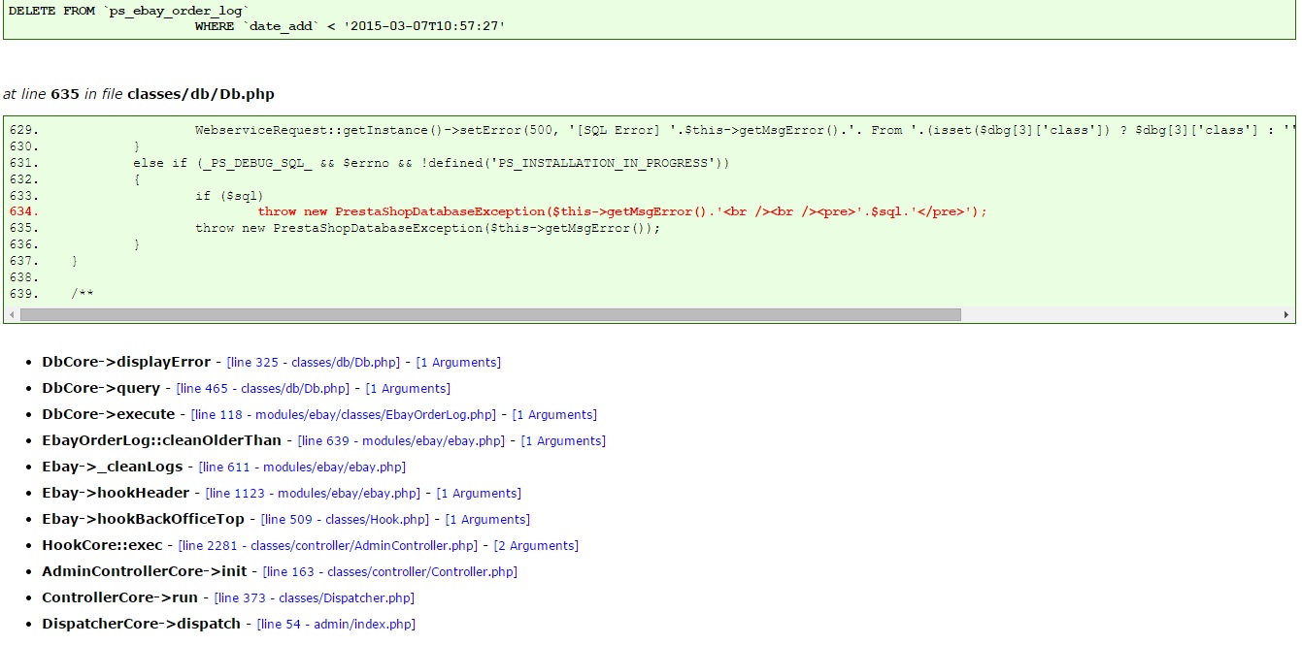1302x645 pixels.
Task: Open line 373 classes/Dispatcher.php link
Action: click(x=314, y=598)
